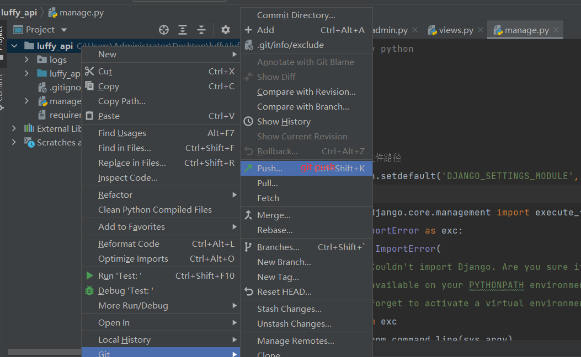The image size is (581, 357).
Task: Collapse the luffy_api root folder
Action: pyautogui.click(x=14, y=46)
